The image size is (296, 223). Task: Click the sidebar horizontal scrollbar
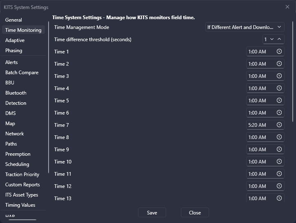pos(22,220)
